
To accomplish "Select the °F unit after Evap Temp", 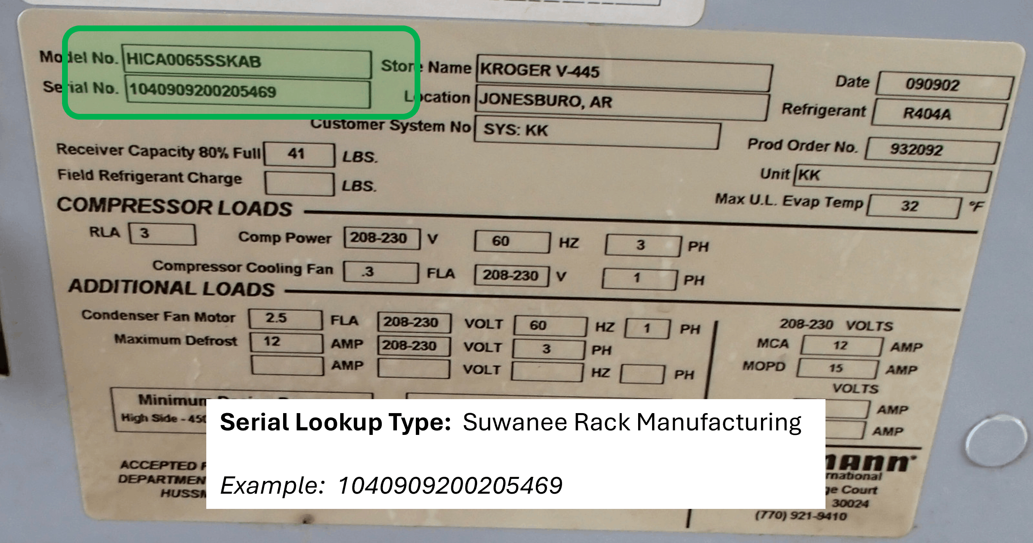I will pos(977,206).
